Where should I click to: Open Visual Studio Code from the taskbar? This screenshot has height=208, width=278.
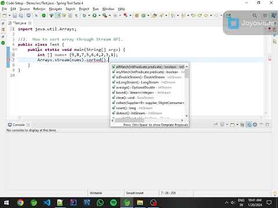coord(47,203)
